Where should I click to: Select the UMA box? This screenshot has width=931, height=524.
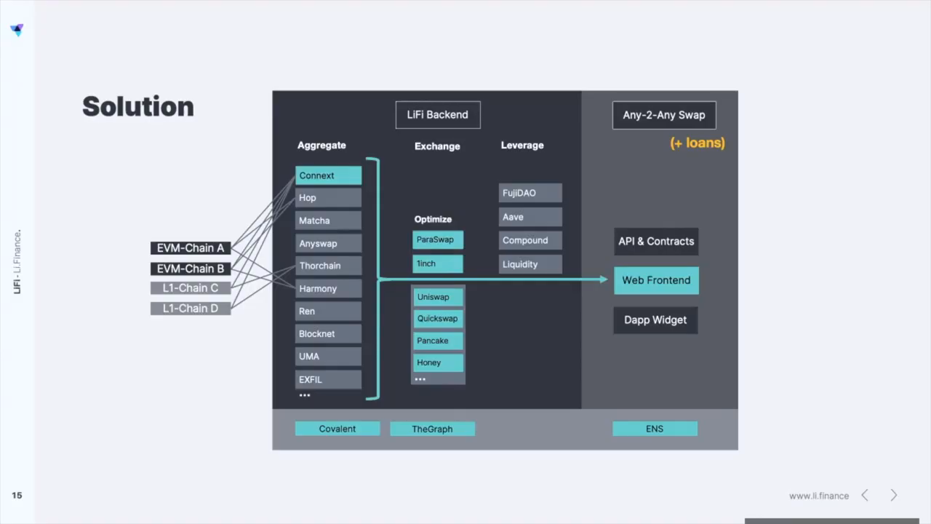coord(328,357)
